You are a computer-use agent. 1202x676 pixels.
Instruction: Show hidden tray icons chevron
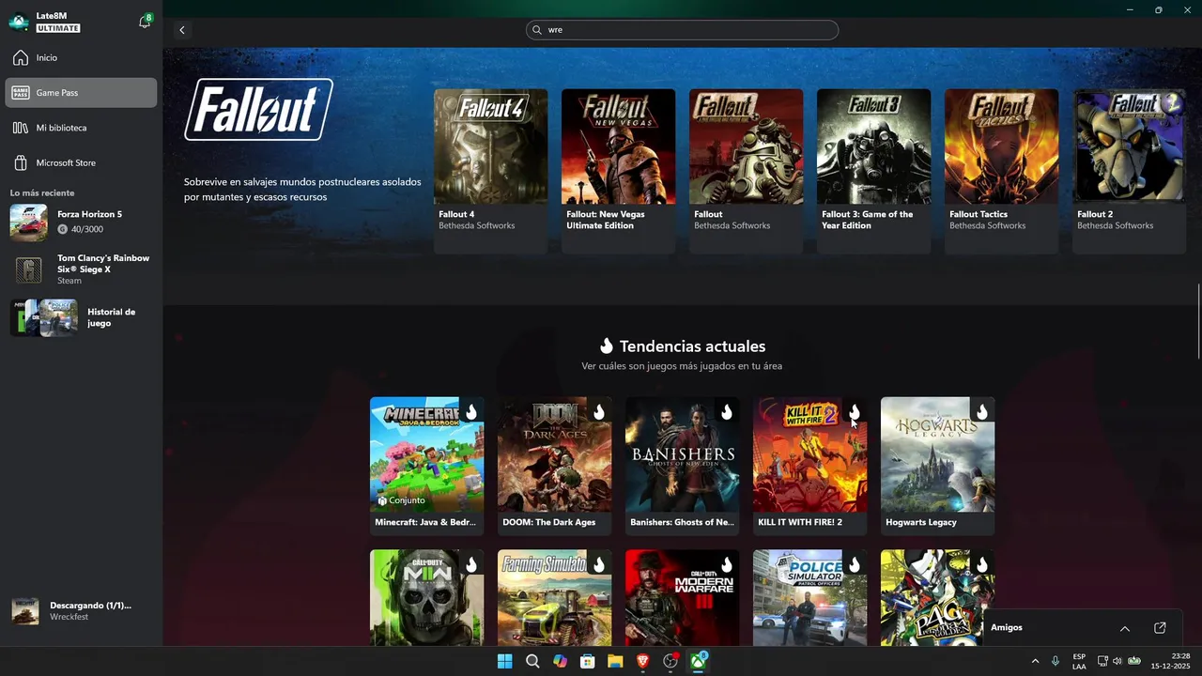coord(1036,661)
